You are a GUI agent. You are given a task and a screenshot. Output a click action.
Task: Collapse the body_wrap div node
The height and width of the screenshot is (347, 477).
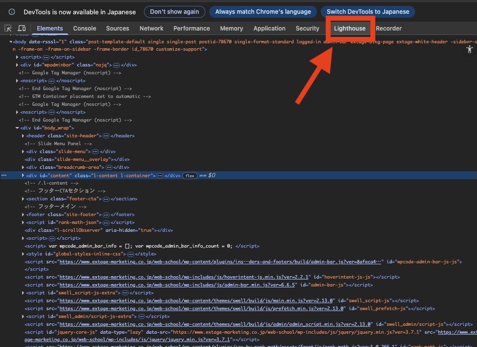pos(17,128)
